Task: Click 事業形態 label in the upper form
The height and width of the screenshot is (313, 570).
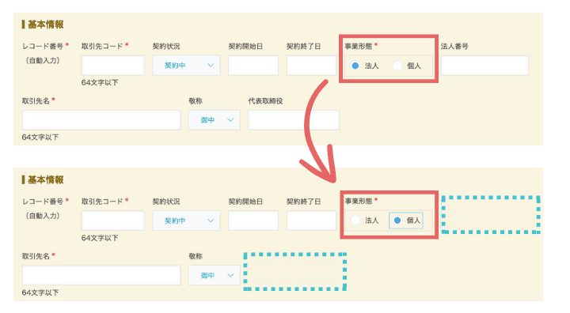Action: click(x=359, y=46)
